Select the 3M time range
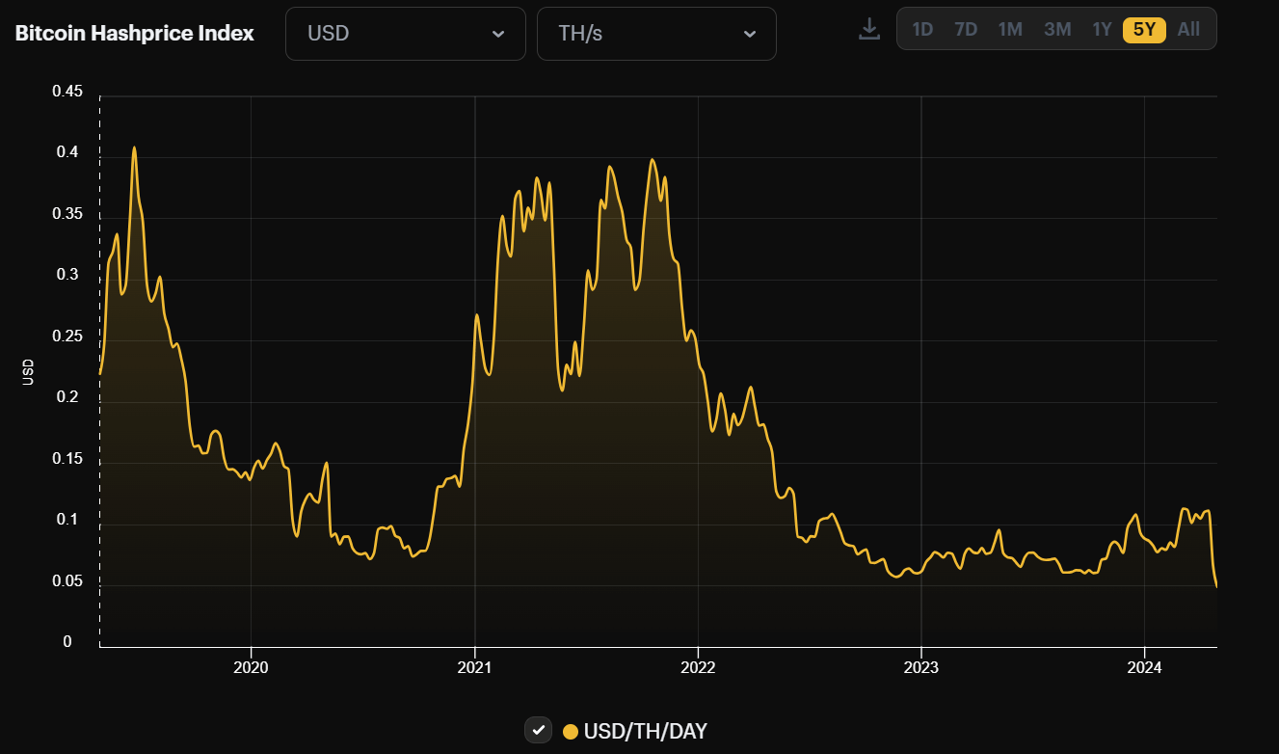The width and height of the screenshot is (1279, 754). click(1057, 29)
